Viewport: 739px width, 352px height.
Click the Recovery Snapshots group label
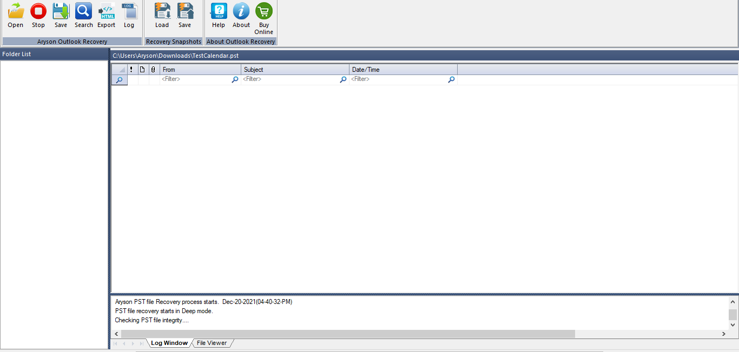[x=174, y=42]
